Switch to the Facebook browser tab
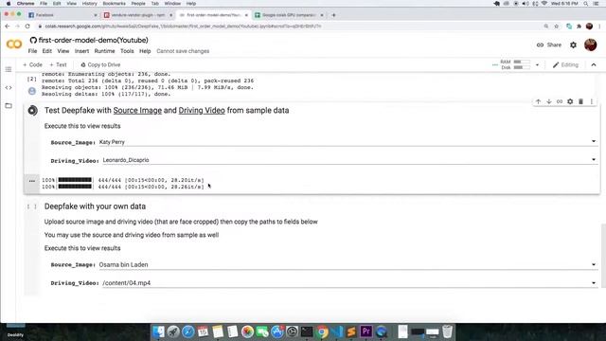This screenshot has width=606, height=341. tap(62, 15)
